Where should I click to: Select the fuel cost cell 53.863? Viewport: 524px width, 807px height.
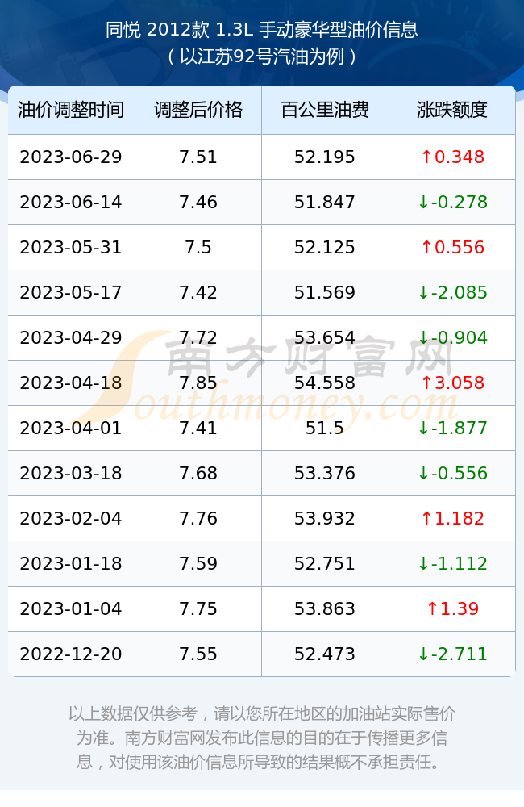click(325, 608)
